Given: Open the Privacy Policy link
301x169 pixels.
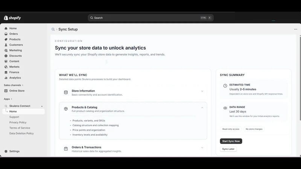Looking at the screenshot, I should pyautogui.click(x=18, y=122).
